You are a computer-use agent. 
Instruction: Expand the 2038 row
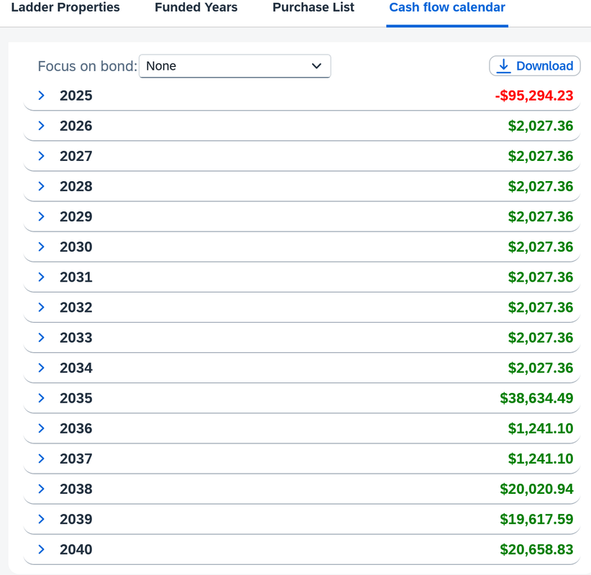[x=42, y=489]
